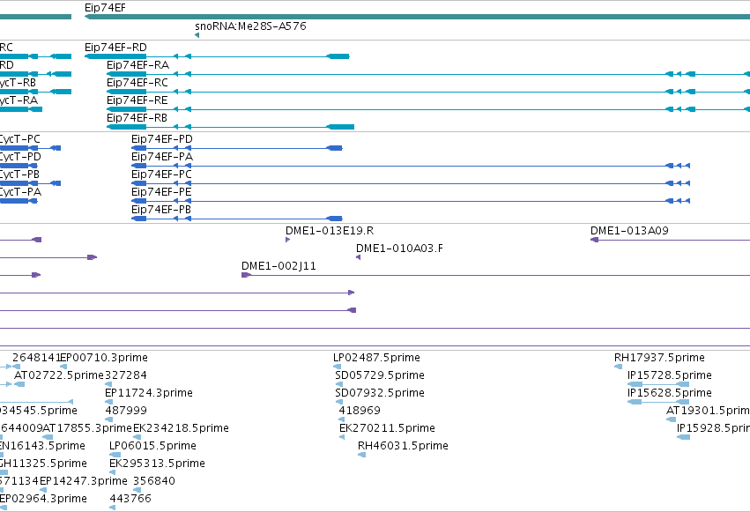Open the LP06015.5prime EST label

click(x=153, y=446)
